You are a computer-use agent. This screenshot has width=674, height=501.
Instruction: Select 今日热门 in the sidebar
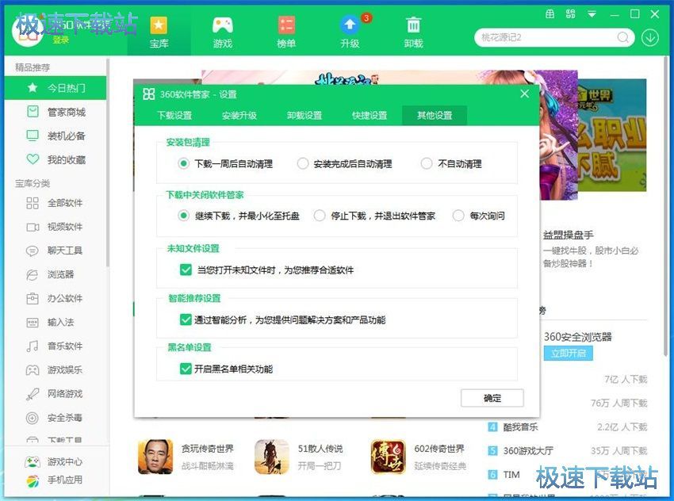click(x=55, y=88)
